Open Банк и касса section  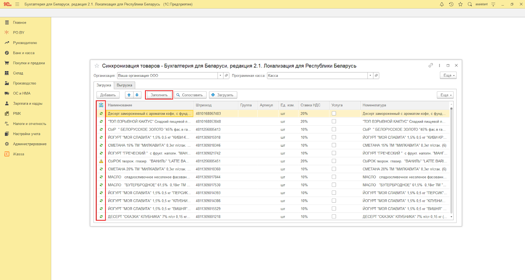point(24,53)
